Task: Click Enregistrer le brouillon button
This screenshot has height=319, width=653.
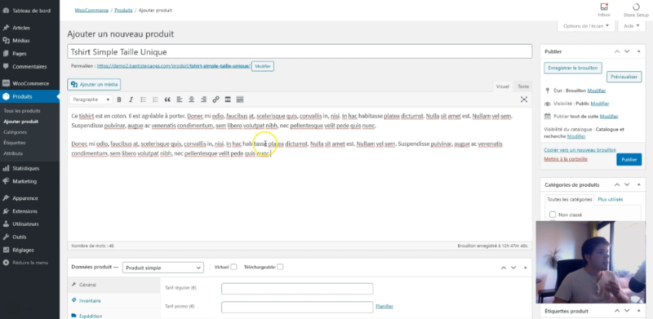Action: point(573,68)
